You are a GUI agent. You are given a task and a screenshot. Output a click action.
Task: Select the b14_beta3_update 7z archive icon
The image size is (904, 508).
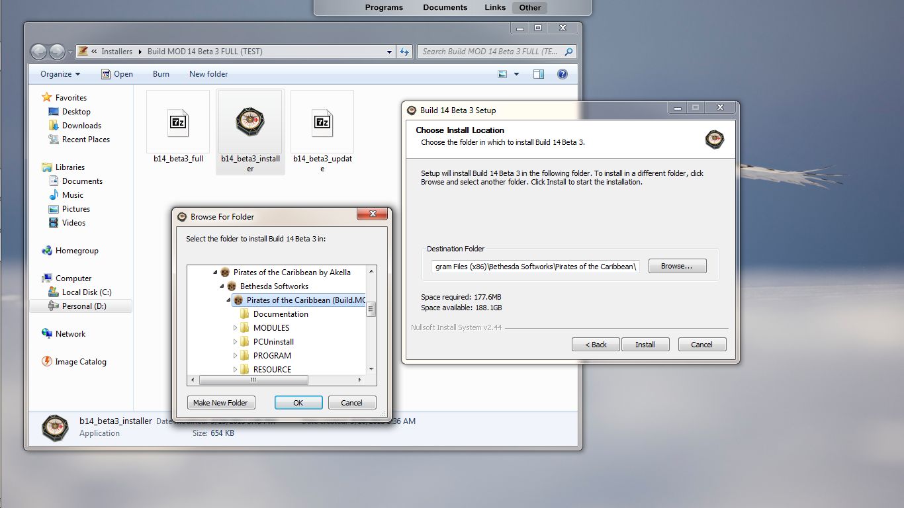click(322, 123)
